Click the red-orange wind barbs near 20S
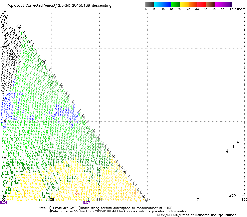 77,193
